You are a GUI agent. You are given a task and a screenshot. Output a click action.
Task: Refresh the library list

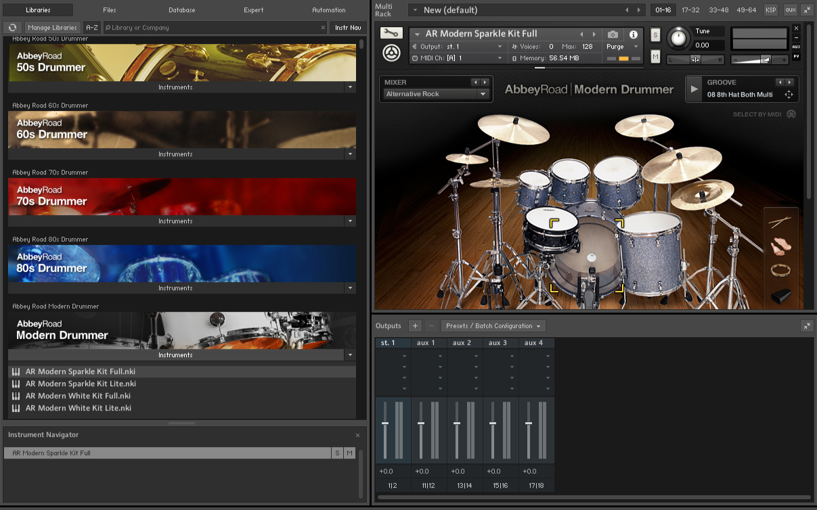pos(12,28)
